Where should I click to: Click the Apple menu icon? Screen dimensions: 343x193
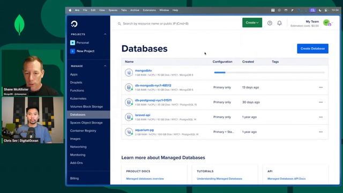(x=70, y=10)
